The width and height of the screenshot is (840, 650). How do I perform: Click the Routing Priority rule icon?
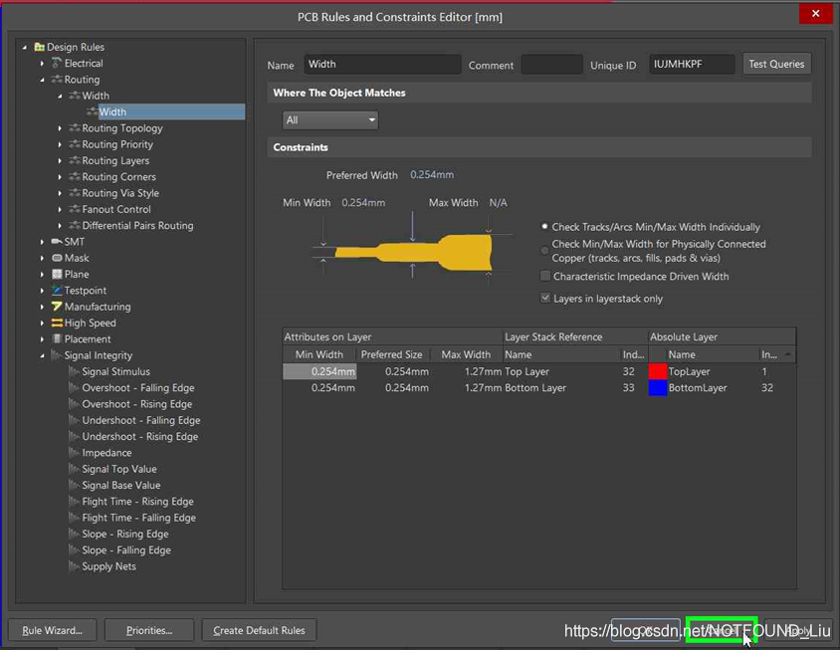pos(75,144)
